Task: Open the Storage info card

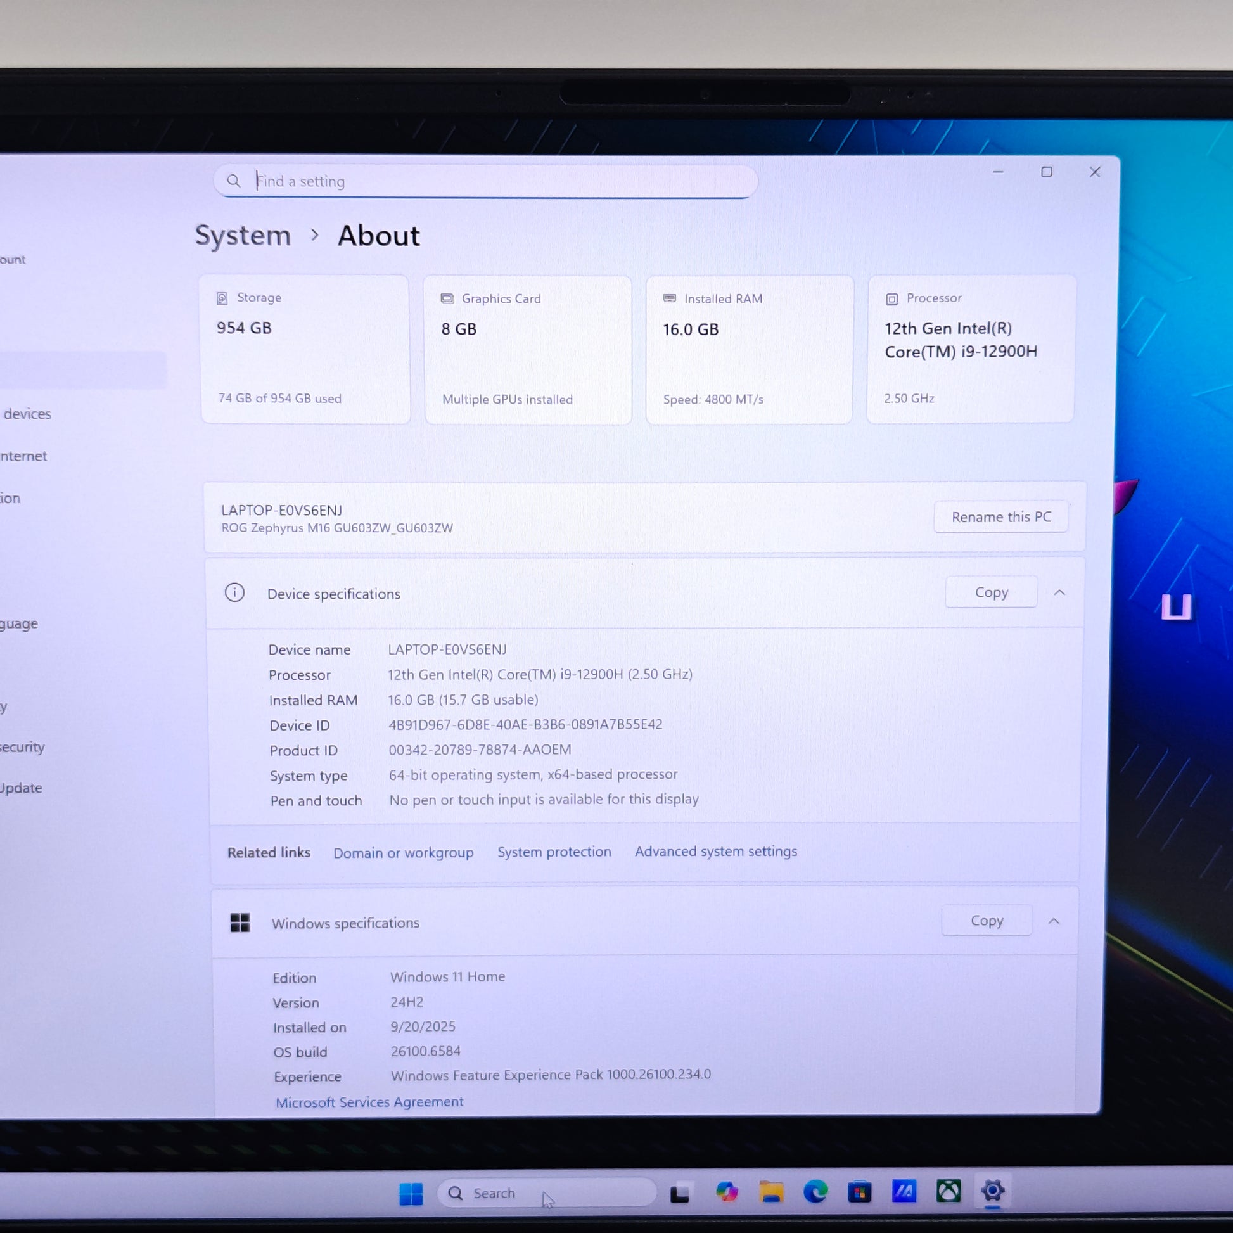Action: coord(305,348)
